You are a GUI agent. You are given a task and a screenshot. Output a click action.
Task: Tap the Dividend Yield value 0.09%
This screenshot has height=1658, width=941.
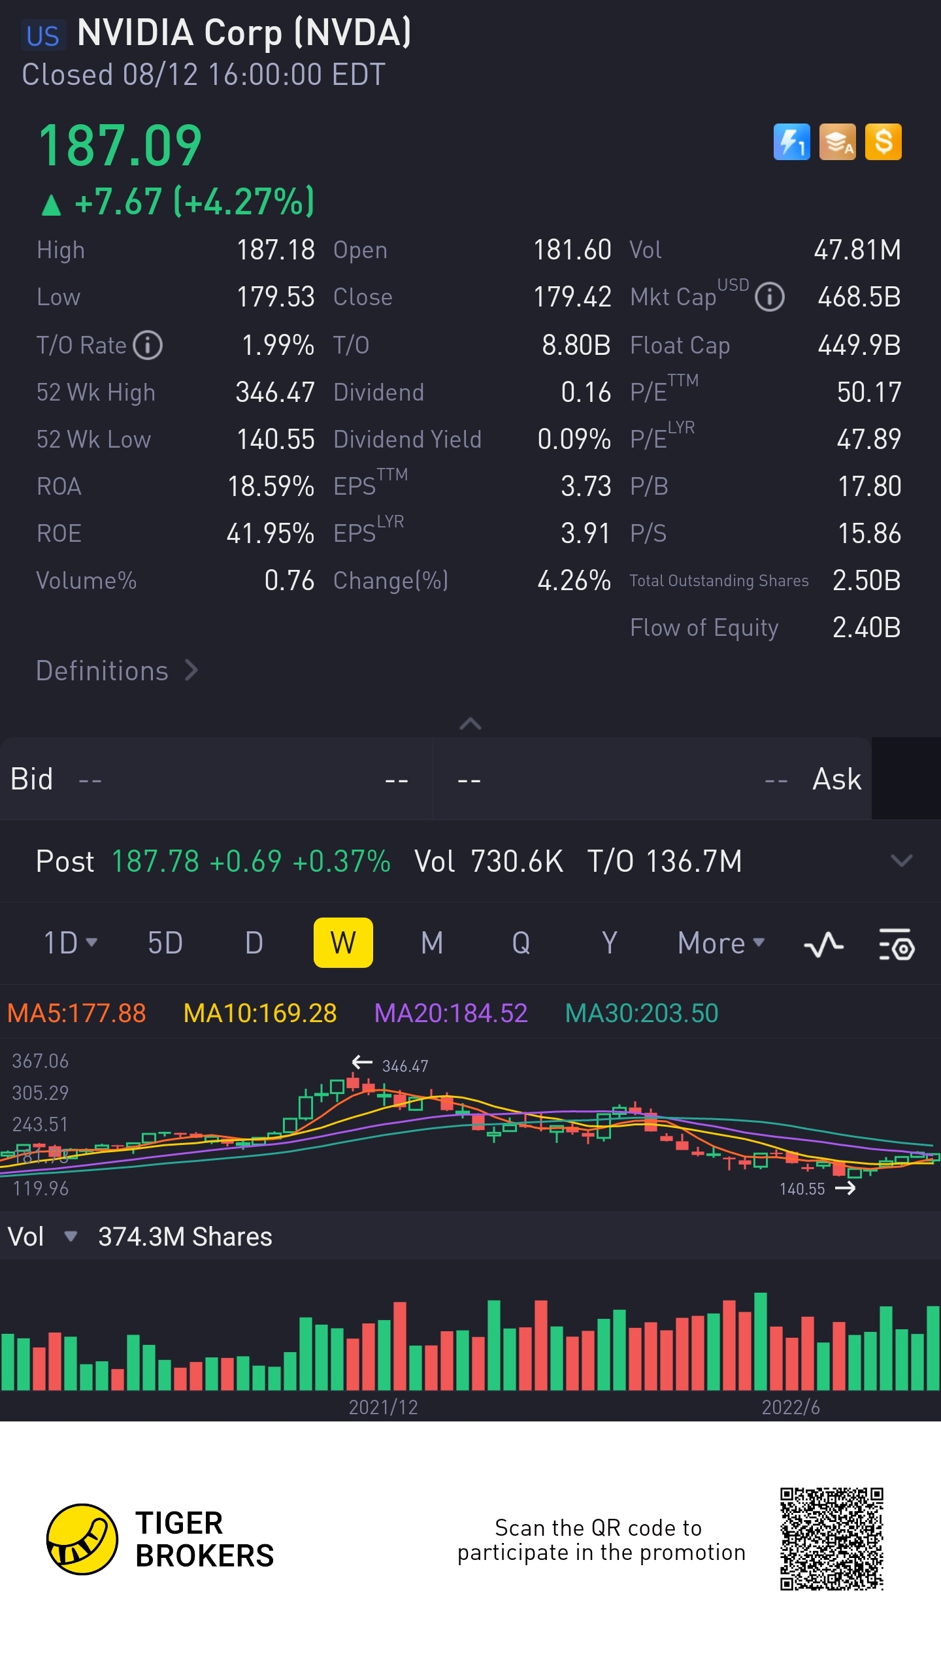574,439
